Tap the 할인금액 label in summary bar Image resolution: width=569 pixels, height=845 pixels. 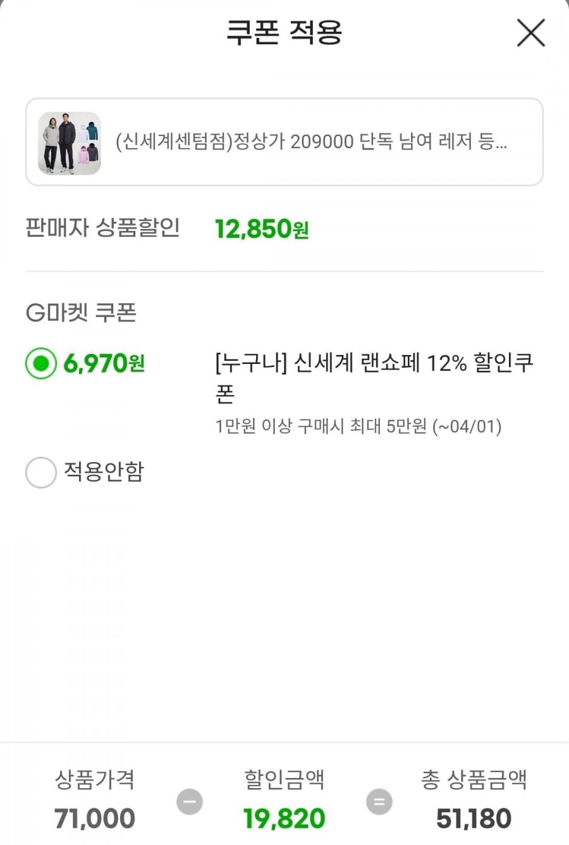point(284,779)
